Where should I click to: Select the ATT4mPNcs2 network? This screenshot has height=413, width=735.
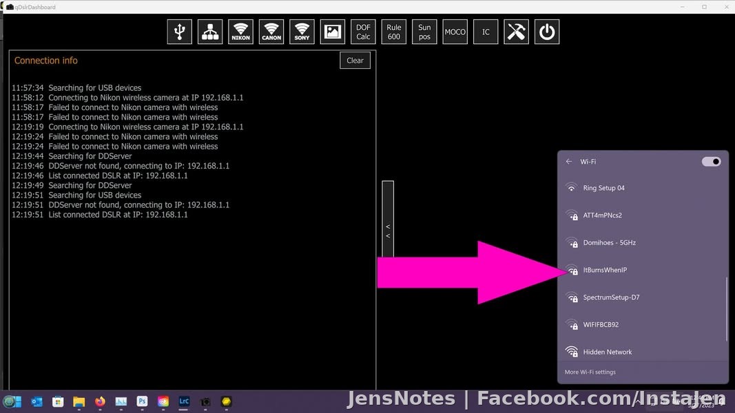pyautogui.click(x=643, y=215)
